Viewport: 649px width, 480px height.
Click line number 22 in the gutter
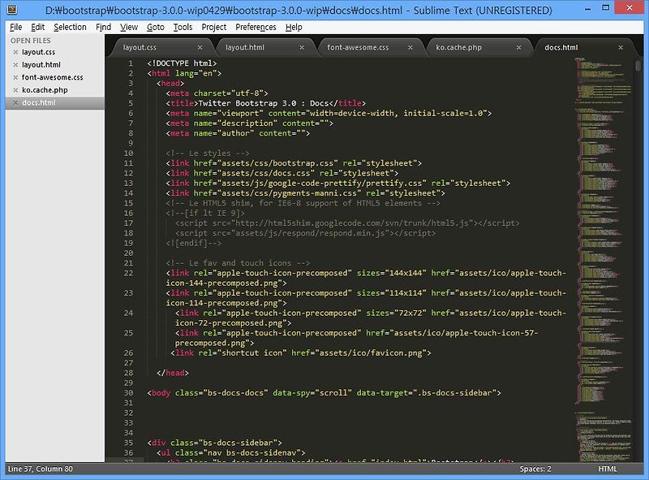tap(128, 273)
